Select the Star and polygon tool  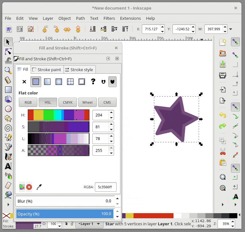pyautogui.click(x=8, y=118)
